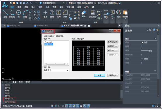This screenshot has height=109, width=162.
Task: Toggle Lineweight display in the status bar
Action: click(x=81, y=106)
